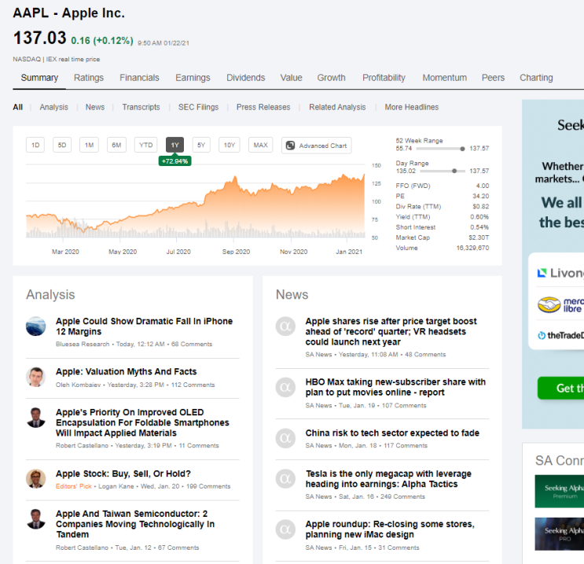Select the 1M chart range
Viewport: 584px width, 564px height.
[89, 145]
